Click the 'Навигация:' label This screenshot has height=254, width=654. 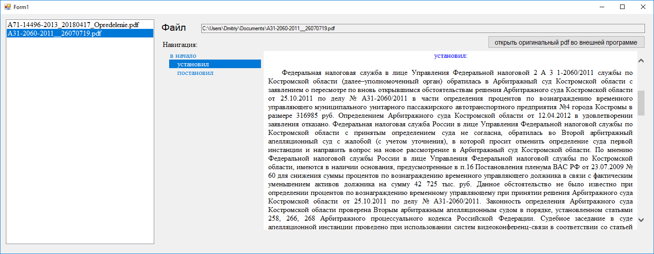(180, 45)
